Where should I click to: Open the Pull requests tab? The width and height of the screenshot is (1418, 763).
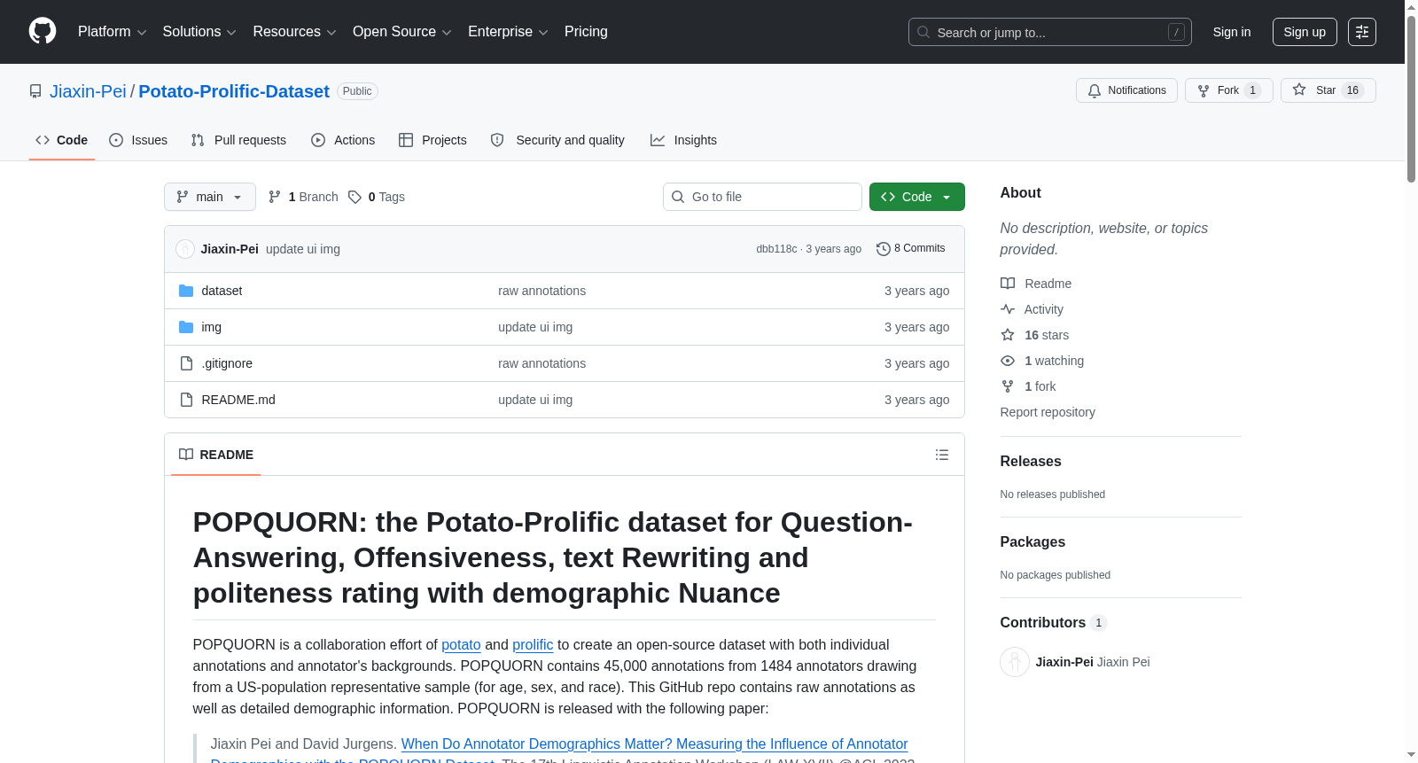(x=238, y=140)
